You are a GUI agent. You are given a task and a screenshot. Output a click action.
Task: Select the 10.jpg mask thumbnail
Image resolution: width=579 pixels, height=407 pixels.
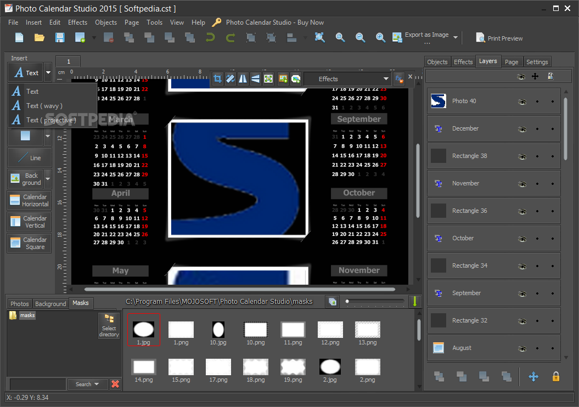pyautogui.click(x=218, y=330)
